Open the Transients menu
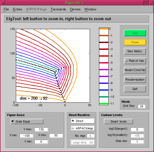The image size is (154, 152). tap(58, 9)
